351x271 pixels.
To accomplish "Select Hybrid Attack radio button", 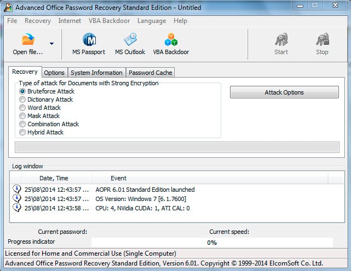I will (x=22, y=132).
